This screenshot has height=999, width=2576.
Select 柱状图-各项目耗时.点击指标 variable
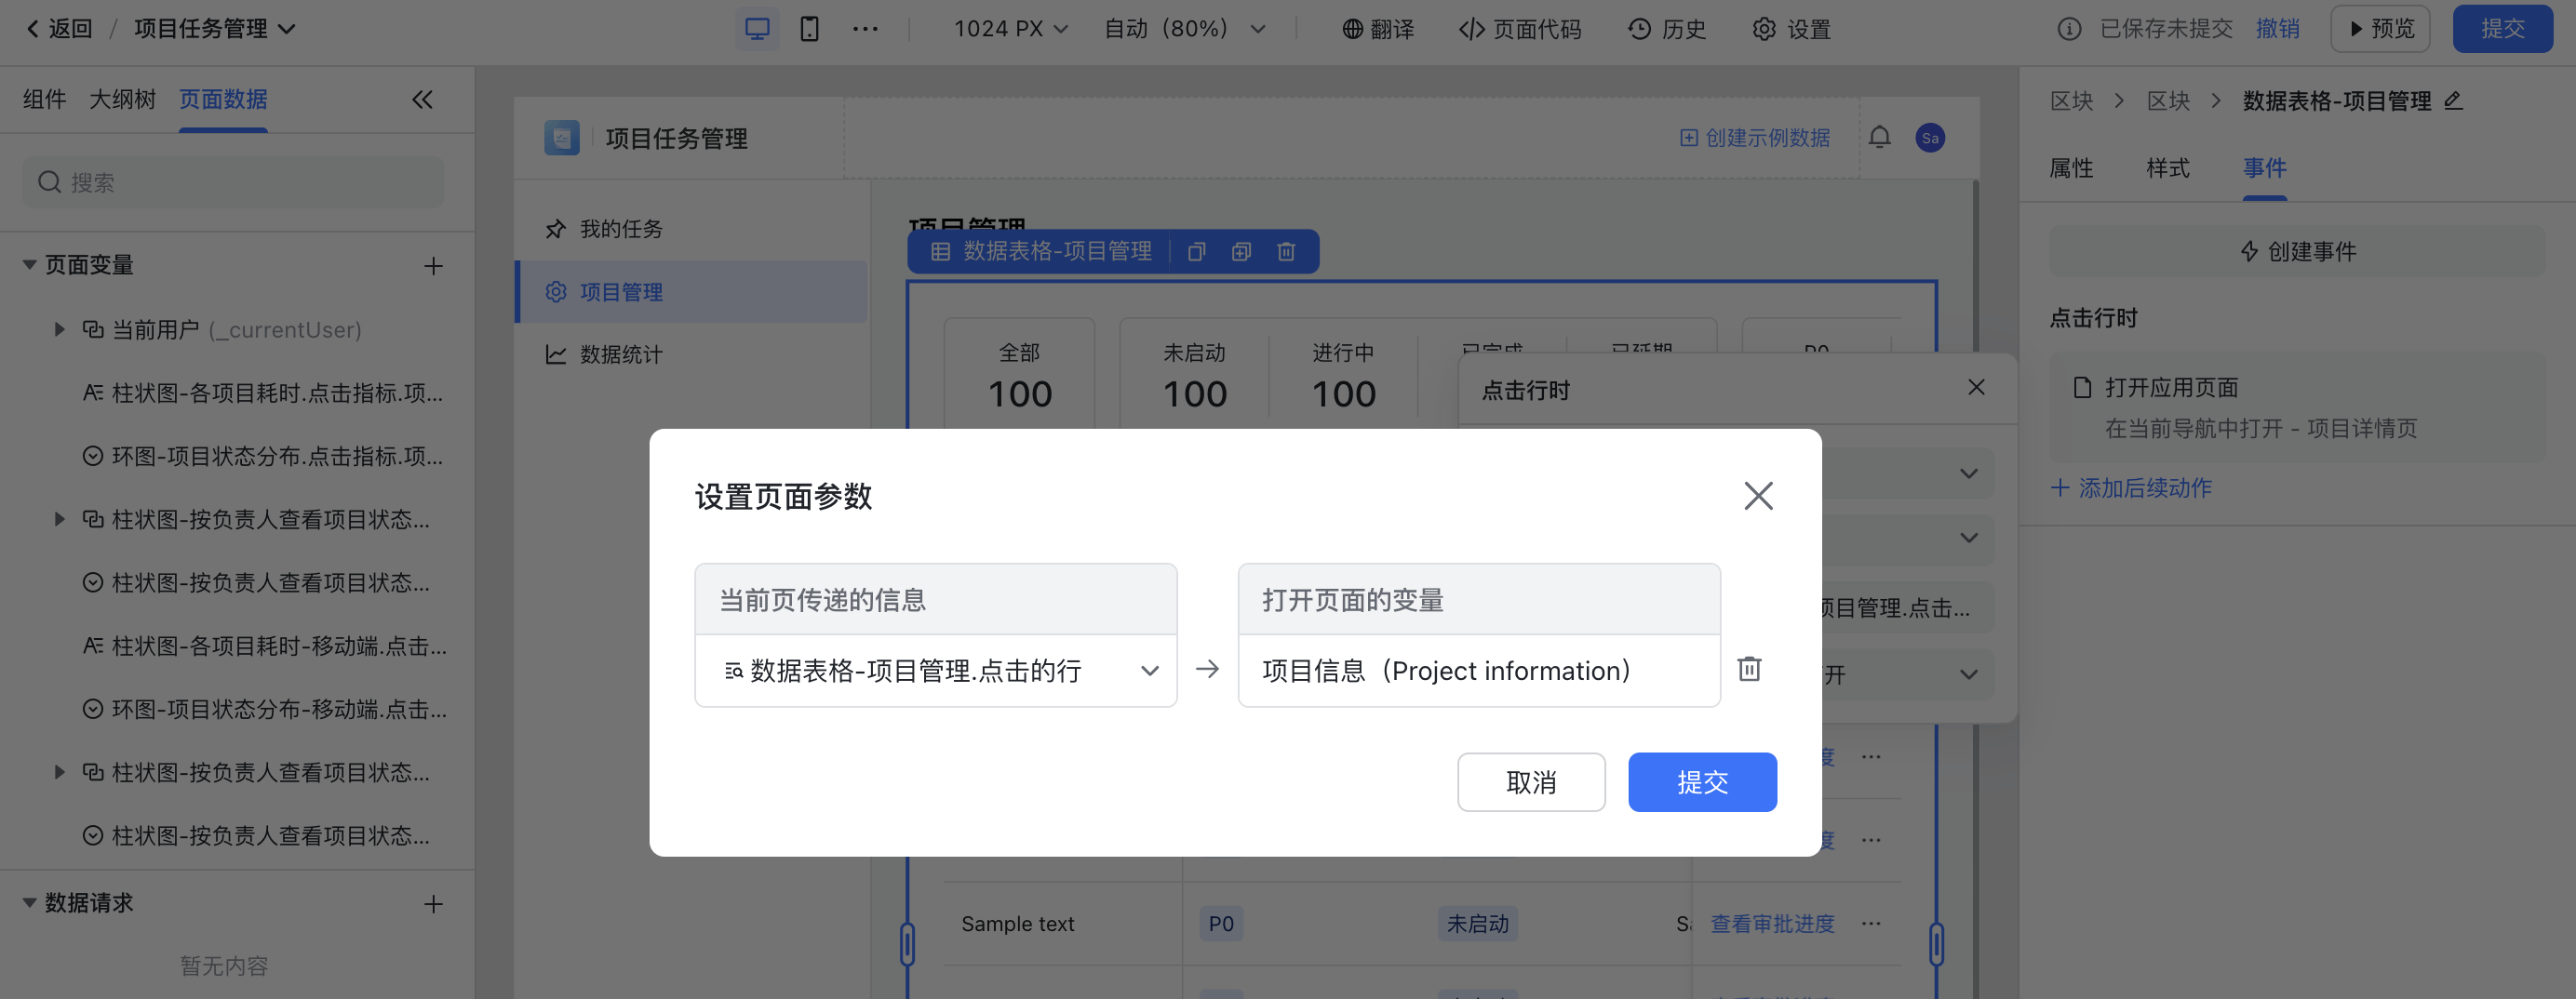click(x=264, y=393)
